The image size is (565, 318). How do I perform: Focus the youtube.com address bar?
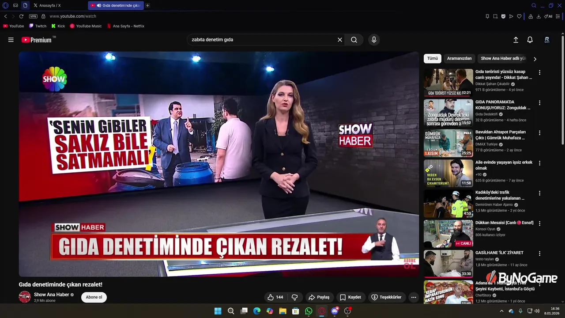point(73,16)
